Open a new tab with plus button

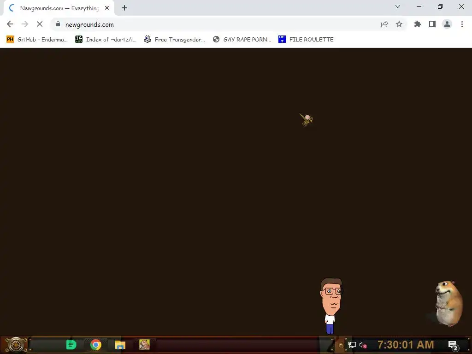[x=124, y=8]
